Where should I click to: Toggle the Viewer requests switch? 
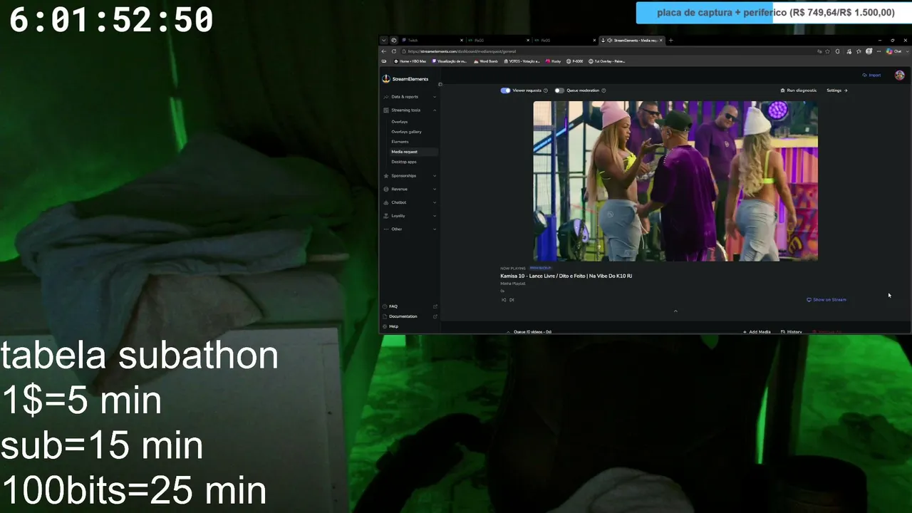coord(505,90)
